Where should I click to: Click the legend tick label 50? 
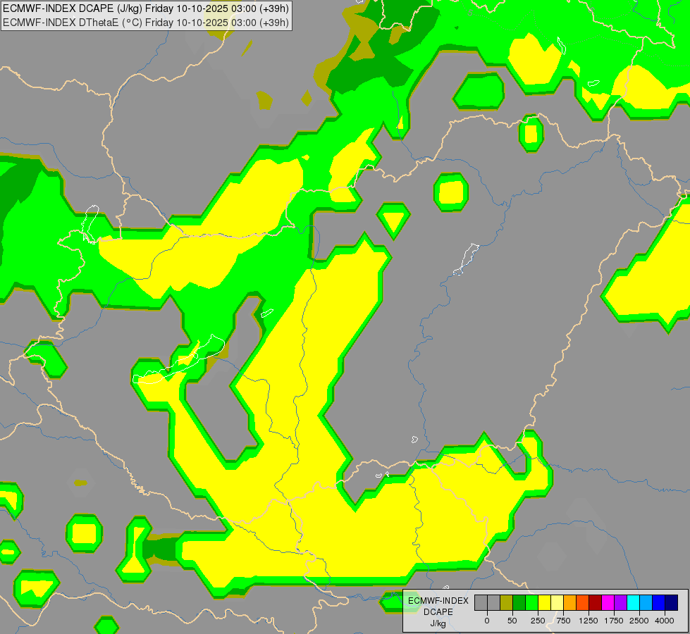512,621
